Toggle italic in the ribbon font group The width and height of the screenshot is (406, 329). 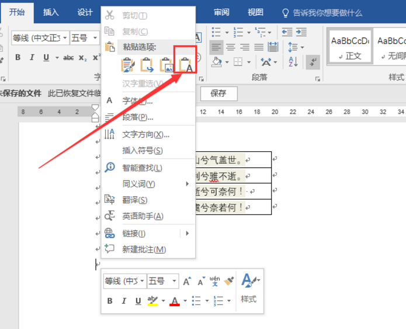pyautogui.click(x=32, y=57)
